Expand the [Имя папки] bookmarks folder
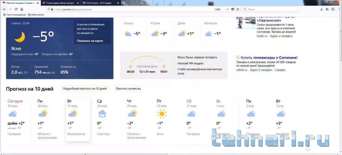Viewport: 342px width, 155px height. pos(36,15)
